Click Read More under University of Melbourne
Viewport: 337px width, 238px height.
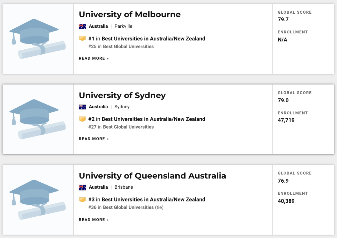(x=94, y=58)
